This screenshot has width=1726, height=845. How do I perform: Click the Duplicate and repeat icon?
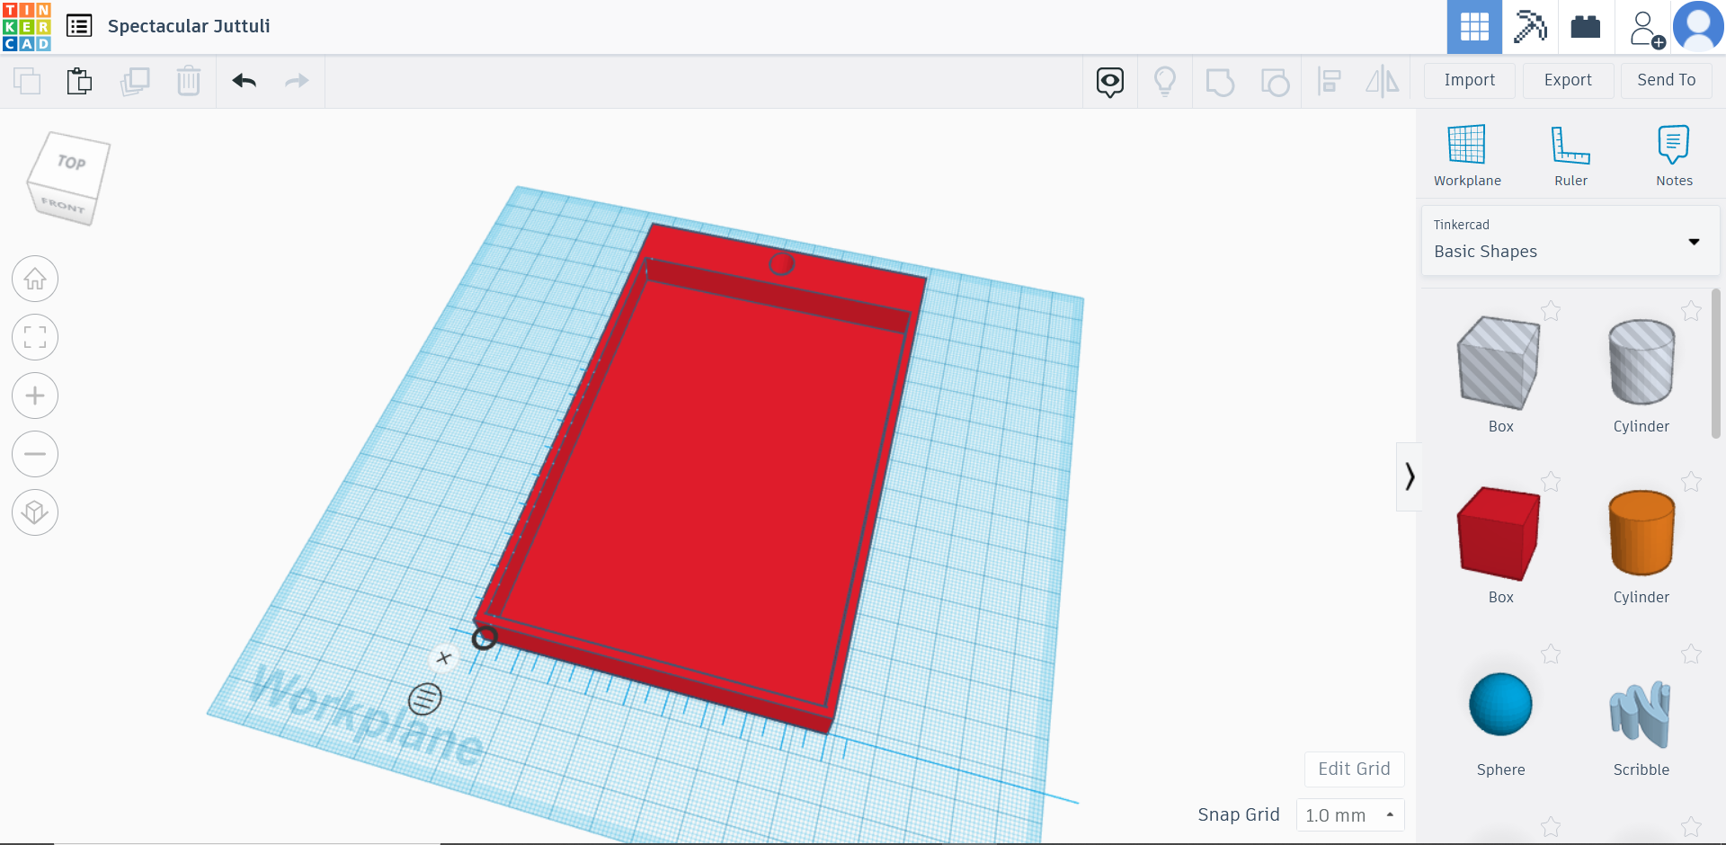point(135,81)
